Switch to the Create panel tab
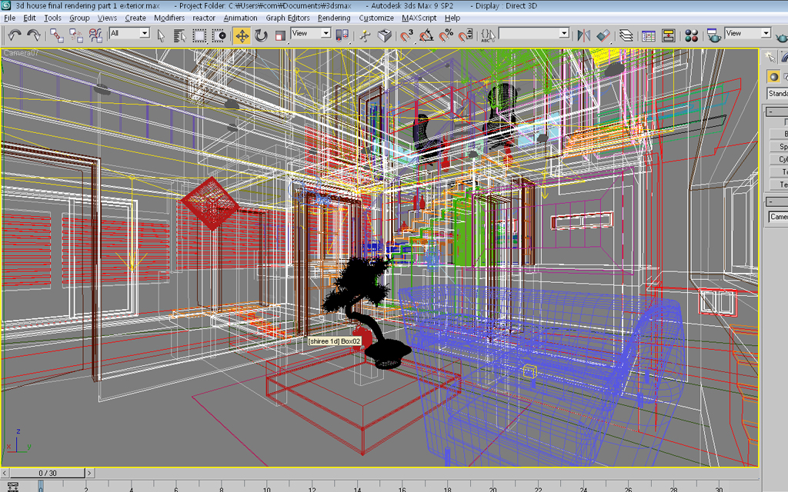This screenshot has width=788, height=492. [770, 57]
